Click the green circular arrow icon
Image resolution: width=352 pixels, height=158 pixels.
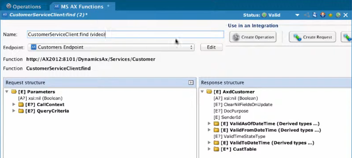click(338, 15)
